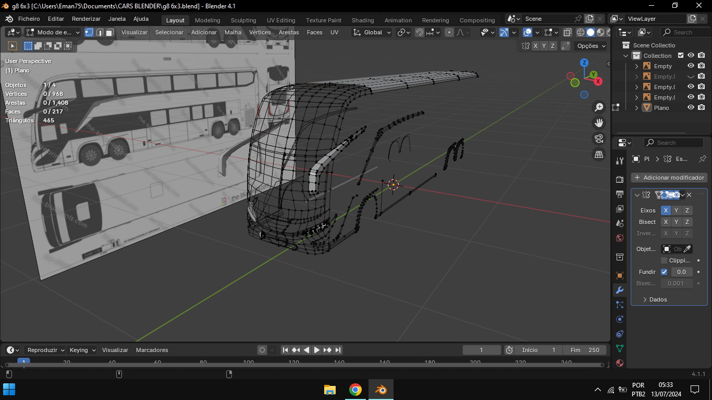The height and width of the screenshot is (400, 712).
Task: Activate the pan view hand icon
Action: pos(599,123)
